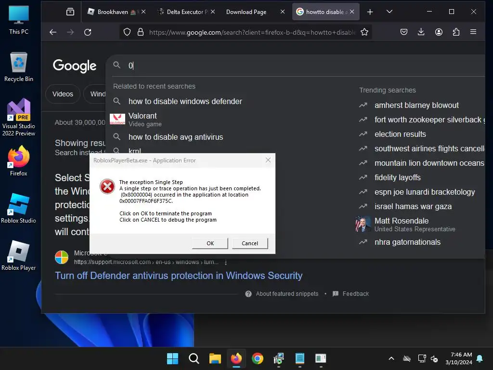The width and height of the screenshot is (493, 370).
Task: Close the Brookhaven tab
Action: [143, 12]
